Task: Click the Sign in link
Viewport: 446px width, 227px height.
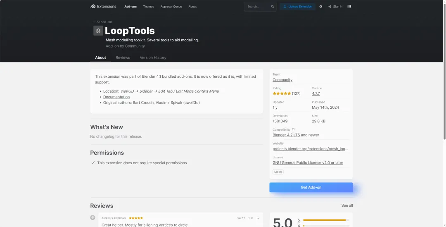Action: pyautogui.click(x=335, y=7)
